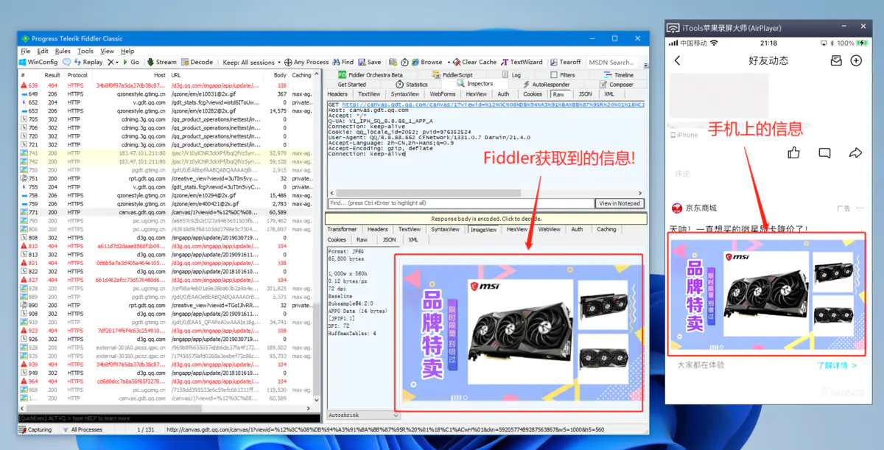Toggle the Decode toolbar button

point(197,63)
